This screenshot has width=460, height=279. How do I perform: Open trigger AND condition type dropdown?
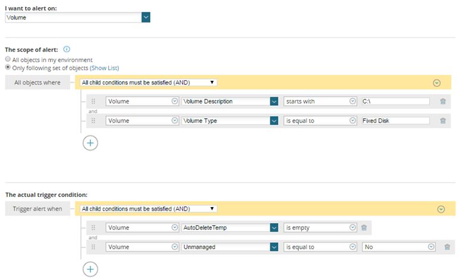point(148,209)
